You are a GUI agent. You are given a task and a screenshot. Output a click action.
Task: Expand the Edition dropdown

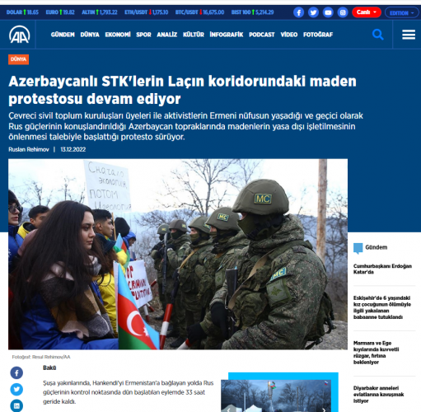point(401,13)
